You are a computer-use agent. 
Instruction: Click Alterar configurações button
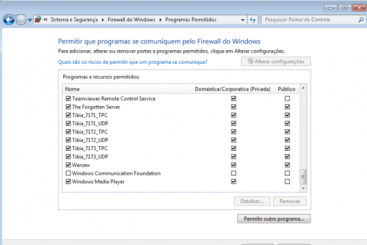point(276,62)
